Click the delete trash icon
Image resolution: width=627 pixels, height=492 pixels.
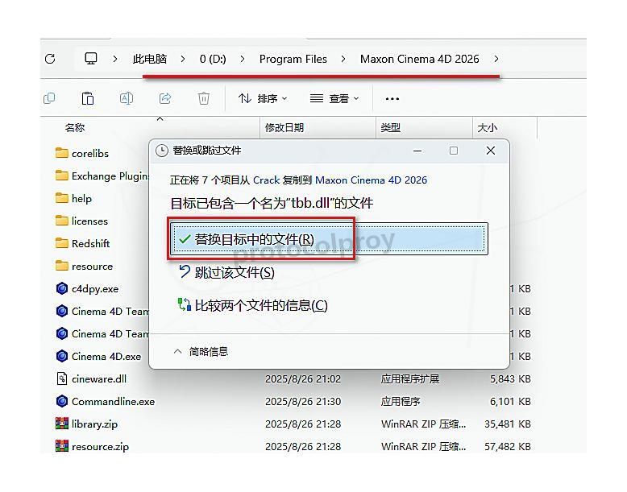click(204, 98)
